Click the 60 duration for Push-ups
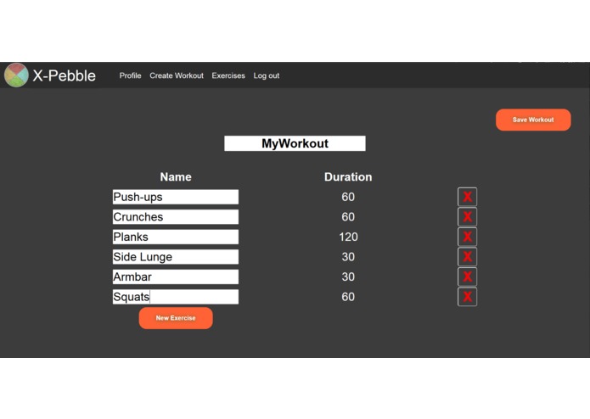The width and height of the screenshot is (590, 419). coord(348,197)
